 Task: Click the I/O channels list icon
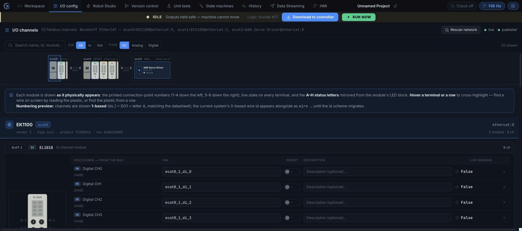(7, 30)
